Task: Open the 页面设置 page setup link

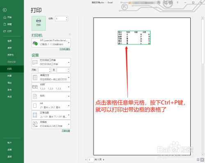Action: coord(66,131)
